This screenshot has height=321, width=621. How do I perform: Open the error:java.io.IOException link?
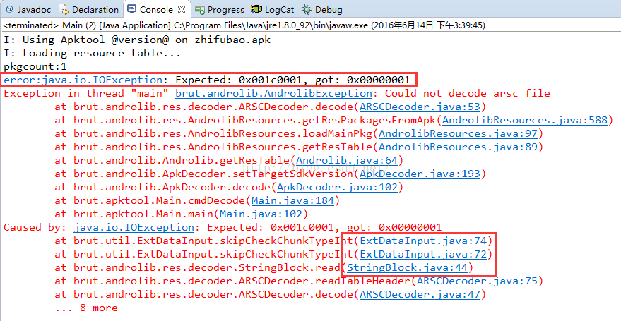pyautogui.click(x=83, y=80)
